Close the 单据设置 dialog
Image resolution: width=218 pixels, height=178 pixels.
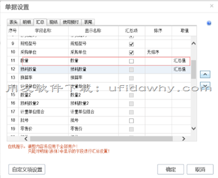click(212, 6)
